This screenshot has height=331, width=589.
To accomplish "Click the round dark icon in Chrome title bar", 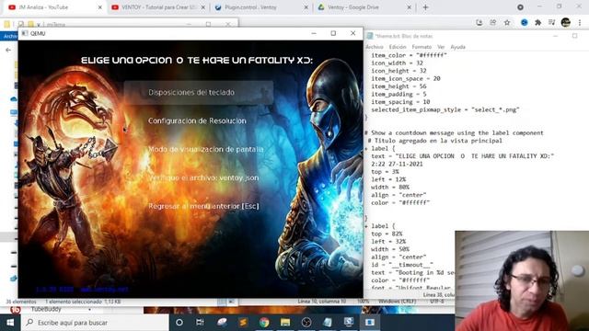I will 520,7.
